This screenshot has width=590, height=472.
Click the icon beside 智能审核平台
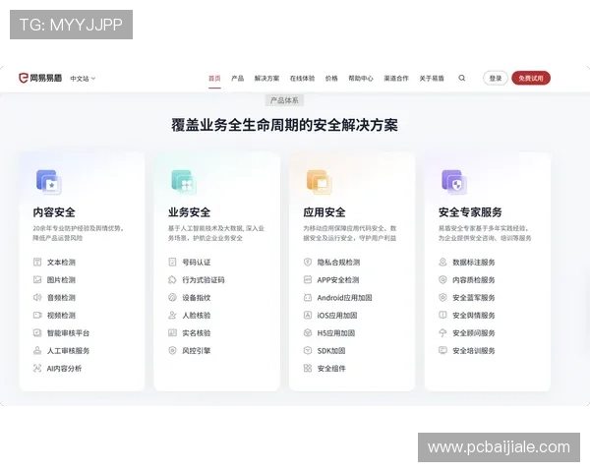[37, 332]
